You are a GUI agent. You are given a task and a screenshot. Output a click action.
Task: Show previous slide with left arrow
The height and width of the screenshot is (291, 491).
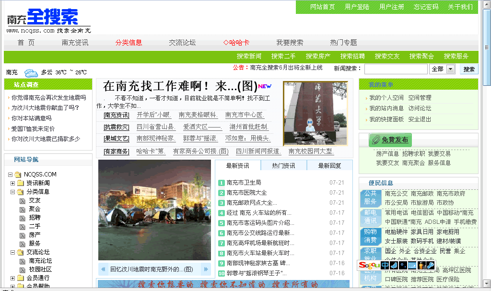coord(103,269)
